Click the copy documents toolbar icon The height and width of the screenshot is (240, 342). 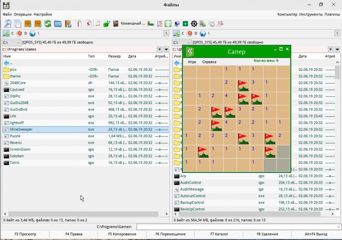pyautogui.click(x=18, y=24)
